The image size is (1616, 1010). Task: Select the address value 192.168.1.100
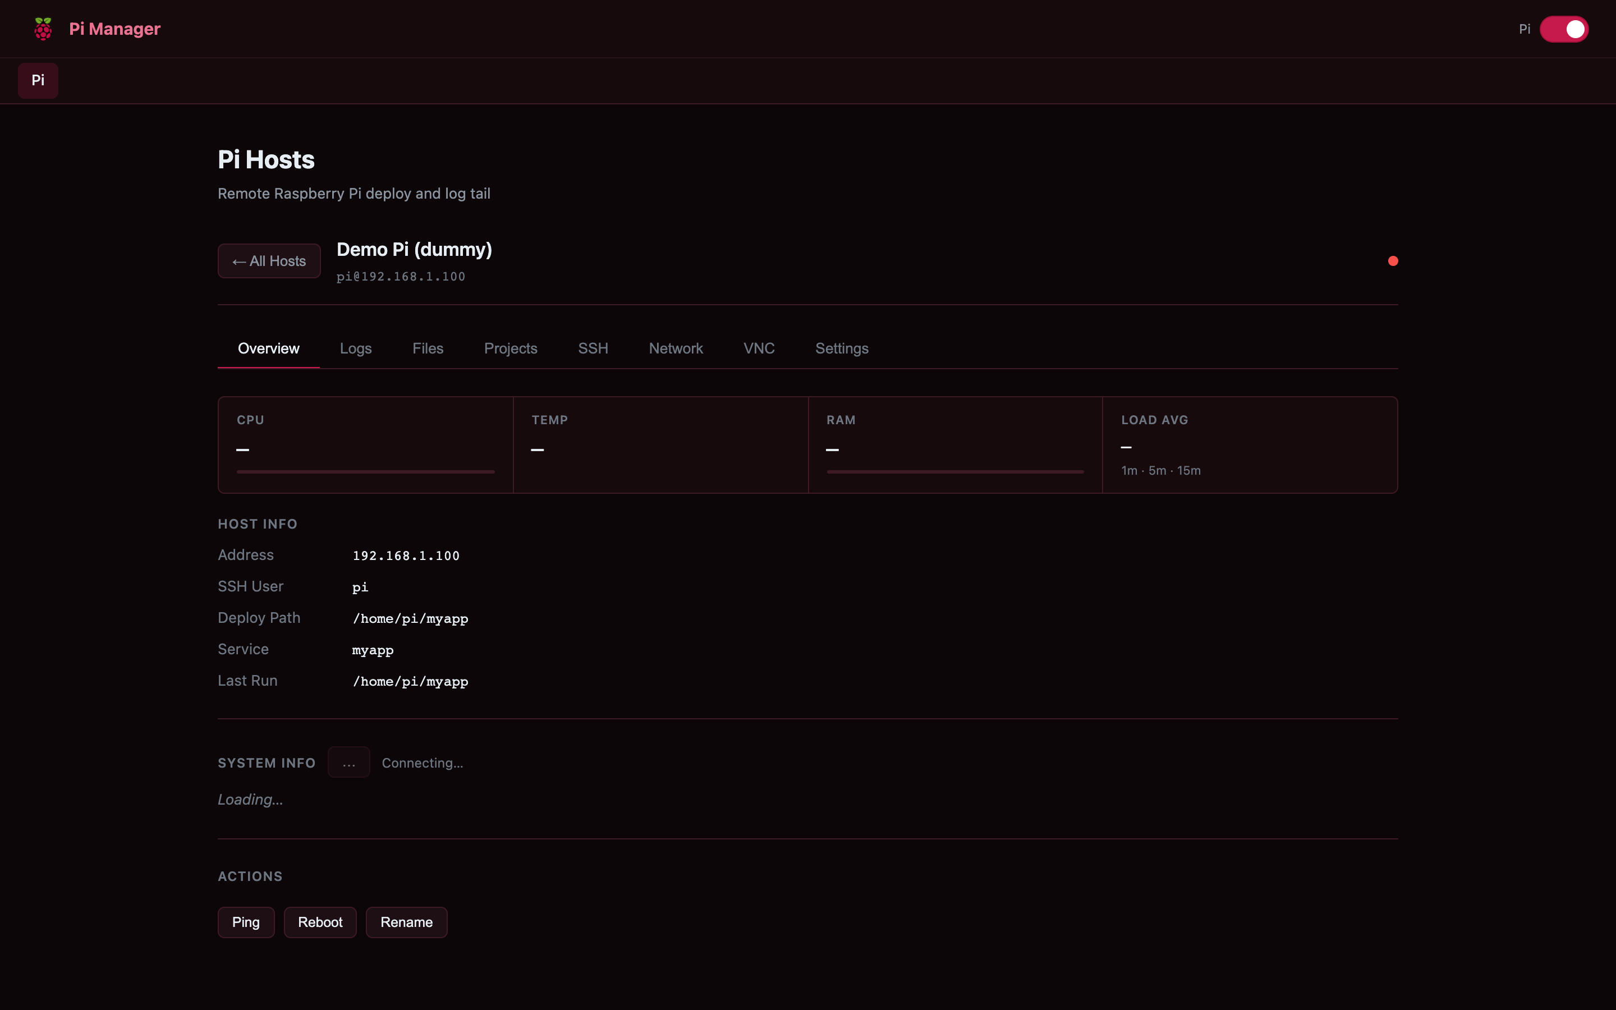coord(406,555)
